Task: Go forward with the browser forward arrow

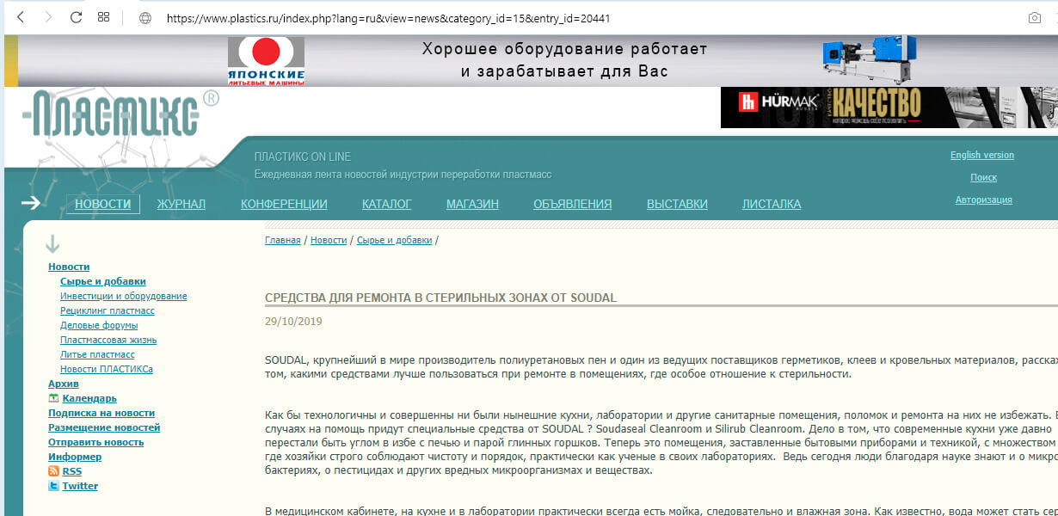Action: point(48,17)
